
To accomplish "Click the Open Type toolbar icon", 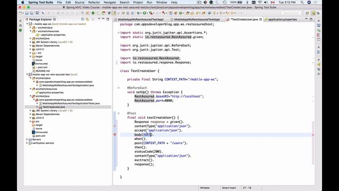I will pyautogui.click(x=188, y=13).
